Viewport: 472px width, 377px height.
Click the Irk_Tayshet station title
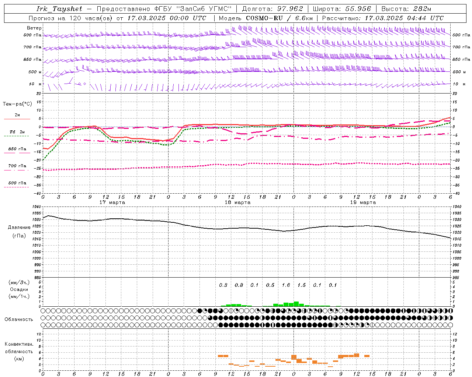pos(59,9)
